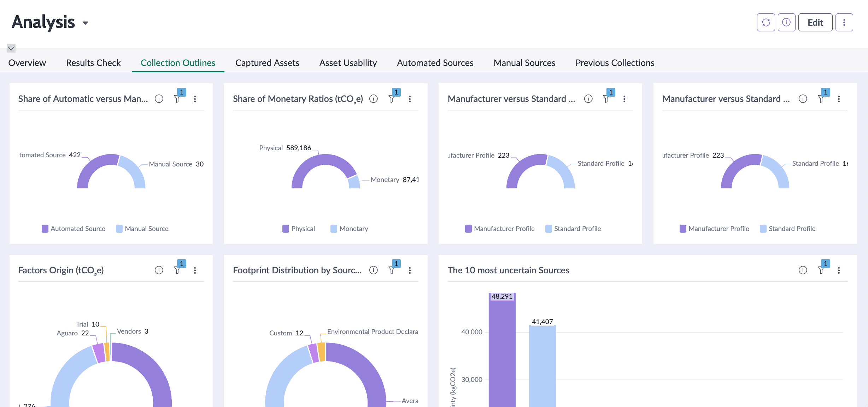Image resolution: width=868 pixels, height=407 pixels.
Task: Toggle the Standard Profile legend entry
Action: 573,229
